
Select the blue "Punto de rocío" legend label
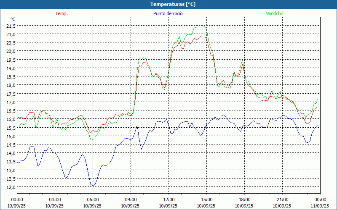click(168, 13)
